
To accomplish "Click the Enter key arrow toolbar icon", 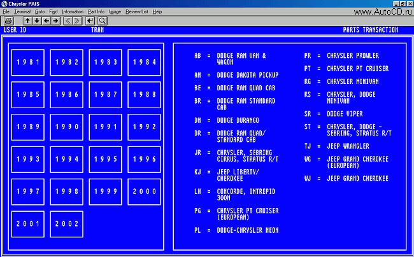I will pos(90,21).
